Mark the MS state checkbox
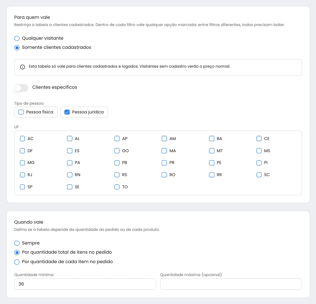The height and width of the screenshot is (304, 316). (259, 151)
